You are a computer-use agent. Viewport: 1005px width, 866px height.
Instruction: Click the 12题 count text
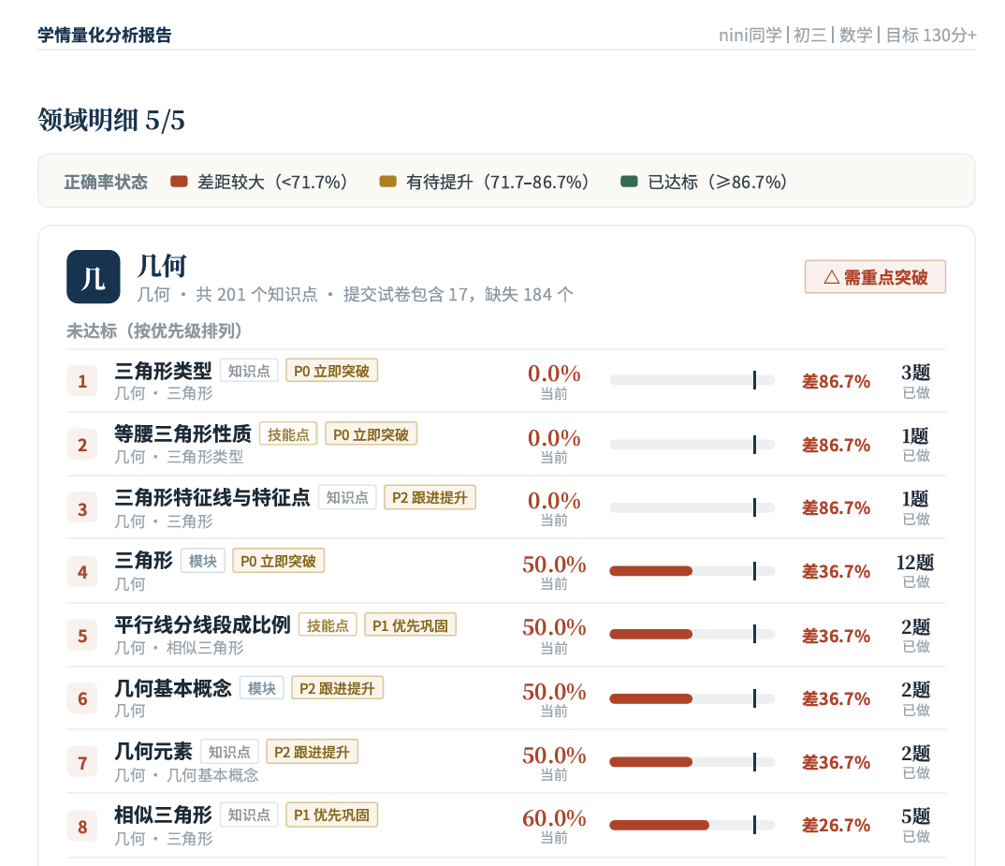pyautogui.click(x=915, y=563)
